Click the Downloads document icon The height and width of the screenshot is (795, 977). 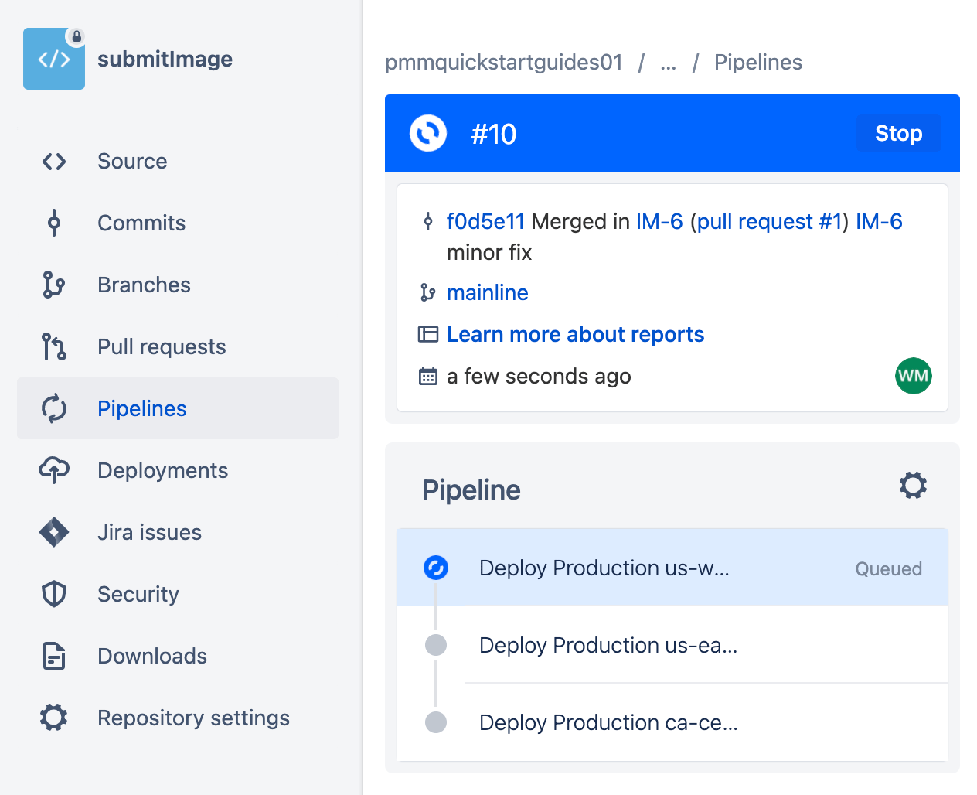click(53, 656)
